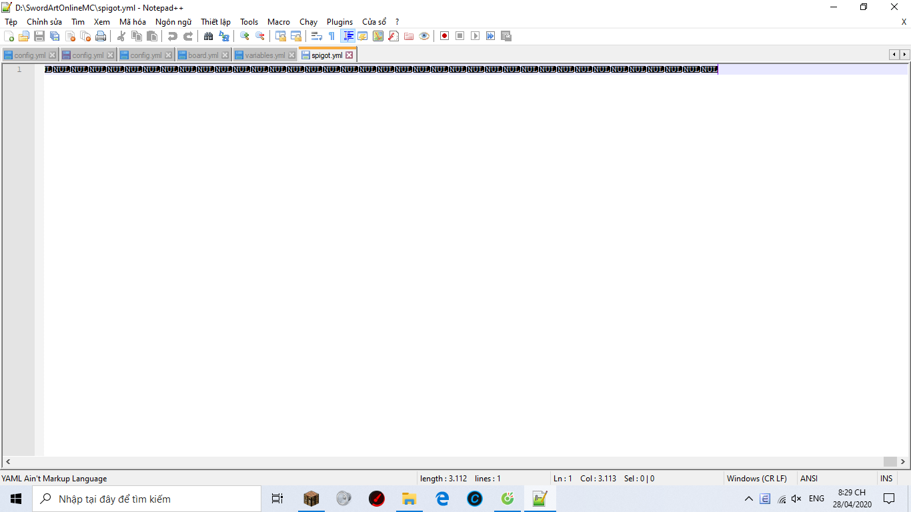Start macro recording with red dot
This screenshot has width=911, height=512.
pos(445,36)
